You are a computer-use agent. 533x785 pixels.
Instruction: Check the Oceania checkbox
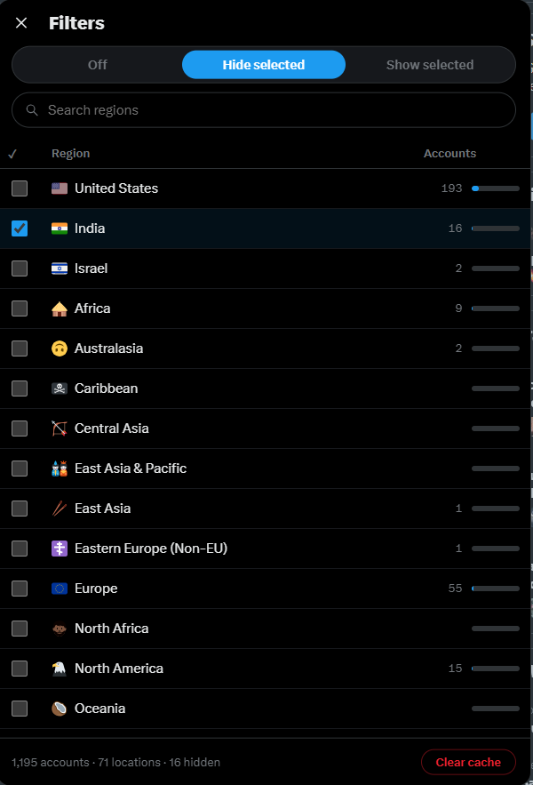pyautogui.click(x=20, y=709)
